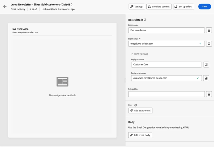
Task: Click the Email delivery label in header
Action: click(18, 9)
